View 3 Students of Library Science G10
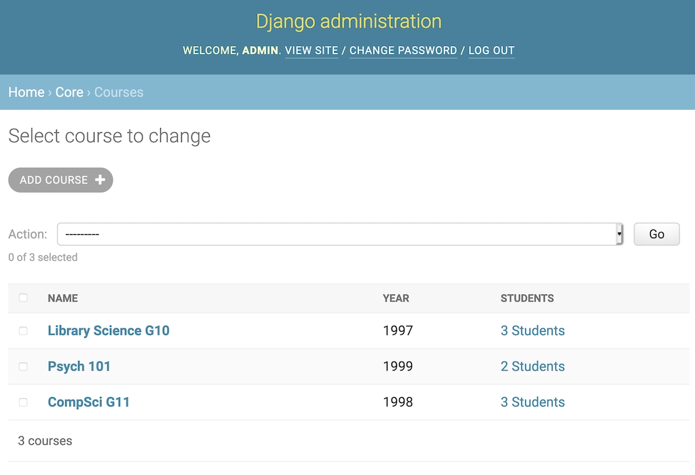This screenshot has width=695, height=475. (x=532, y=330)
